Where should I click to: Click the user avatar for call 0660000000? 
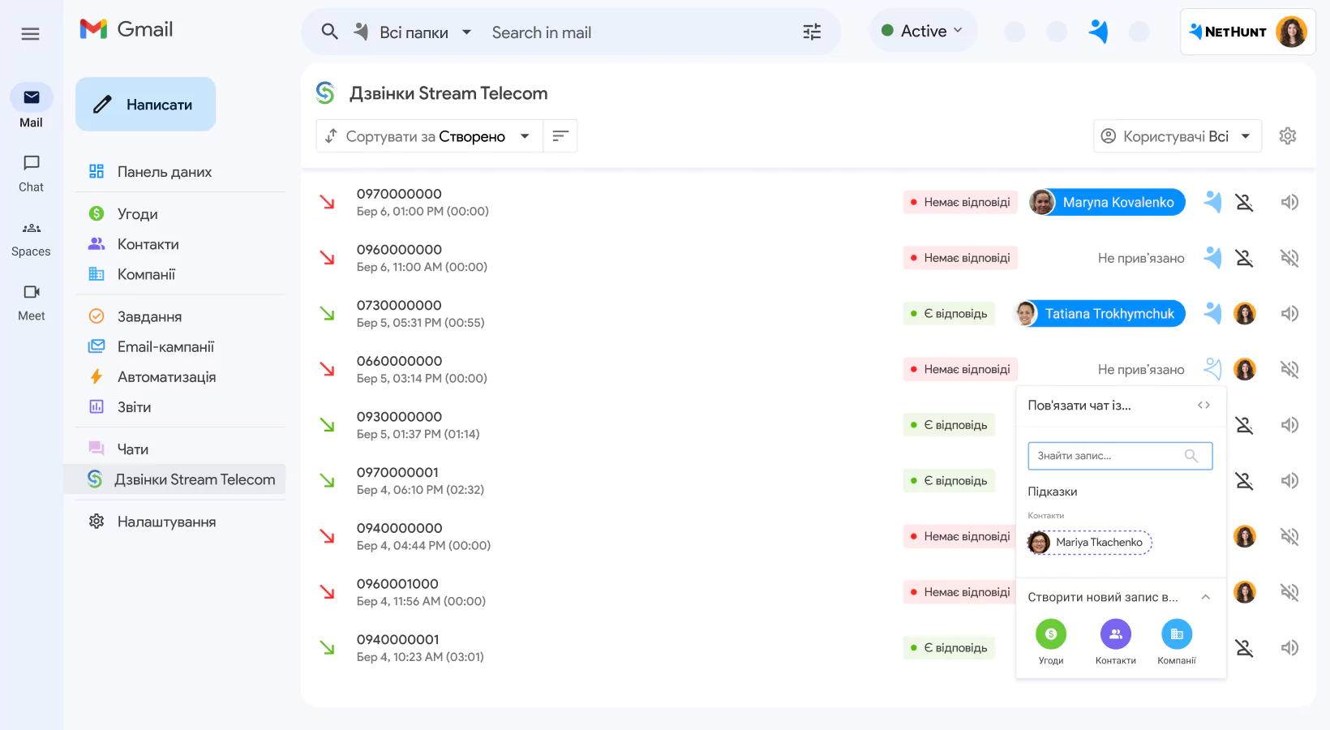point(1245,369)
